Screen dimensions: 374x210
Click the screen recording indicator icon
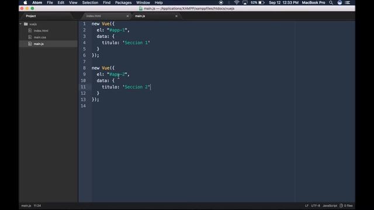(x=221, y=2)
